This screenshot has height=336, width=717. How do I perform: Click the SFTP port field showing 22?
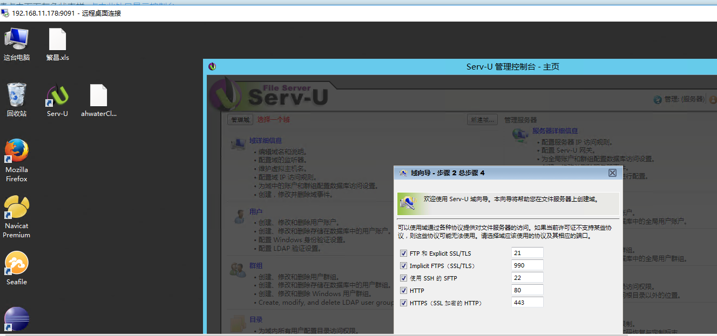[527, 278]
